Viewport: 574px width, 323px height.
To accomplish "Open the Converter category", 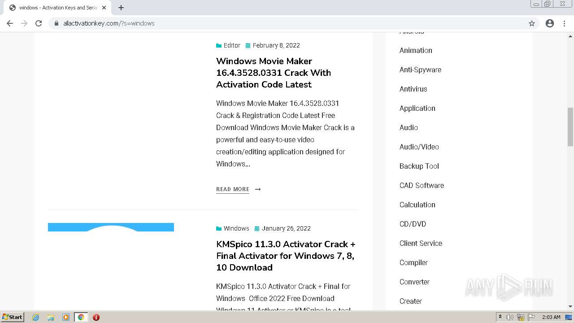I will (x=414, y=282).
